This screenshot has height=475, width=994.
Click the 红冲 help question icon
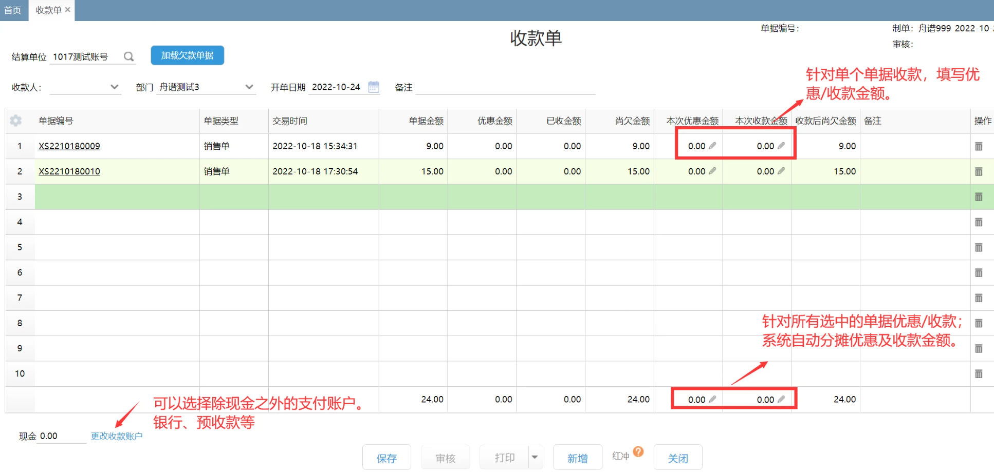(638, 451)
